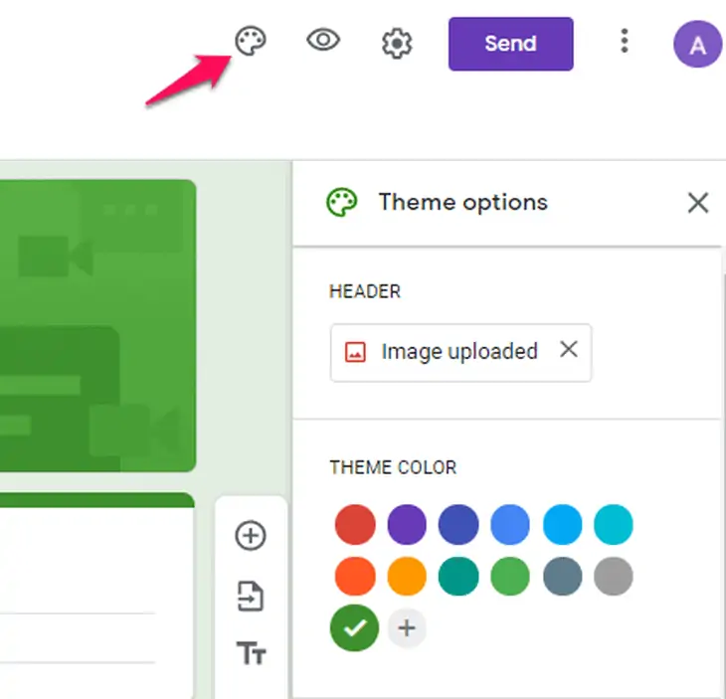The image size is (726, 699).
Task: Select the cyan theme color
Action: (613, 524)
